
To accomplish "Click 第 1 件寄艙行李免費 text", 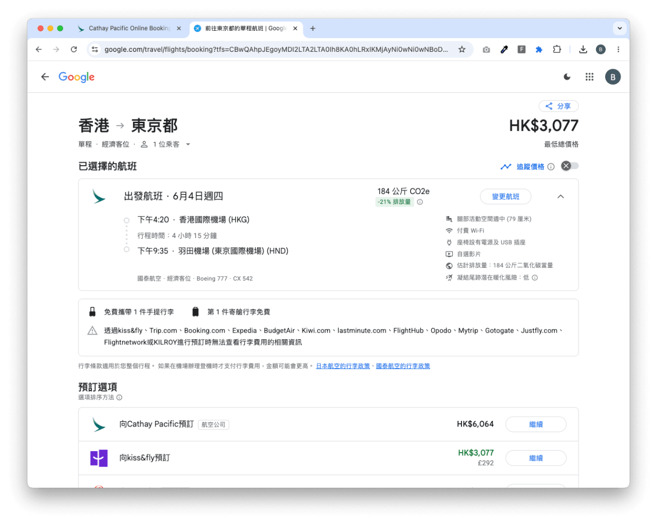I will point(239,312).
